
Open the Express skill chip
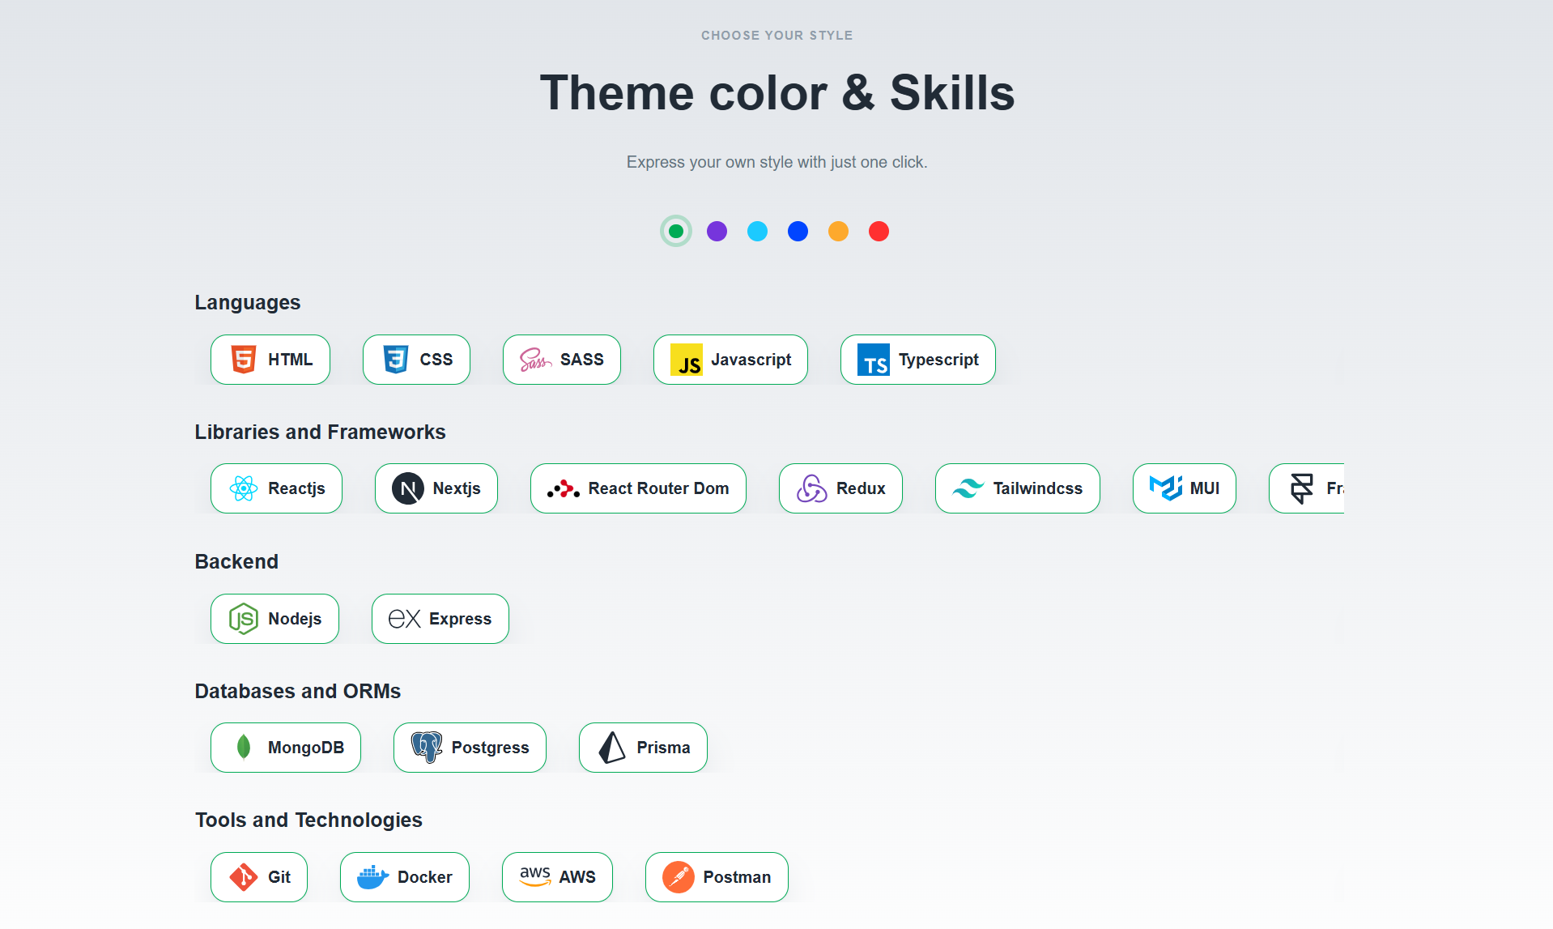[440, 619]
